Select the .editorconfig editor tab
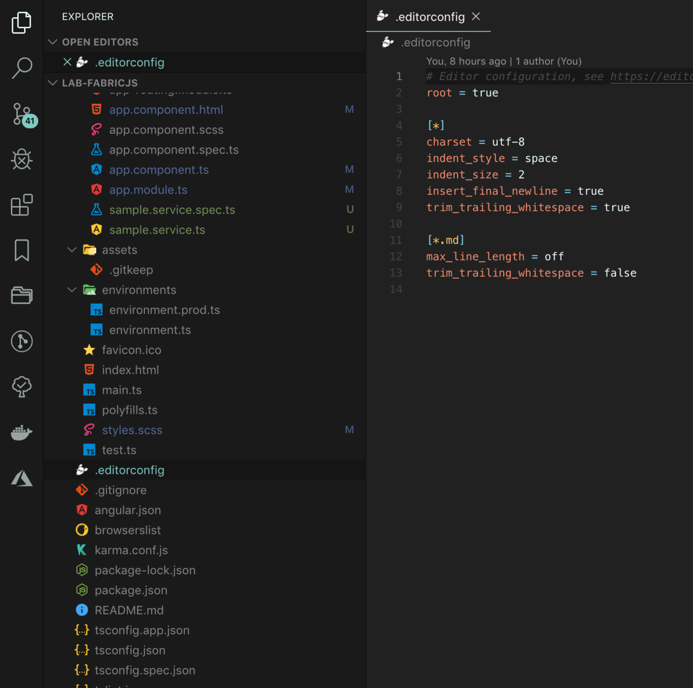 429,16
